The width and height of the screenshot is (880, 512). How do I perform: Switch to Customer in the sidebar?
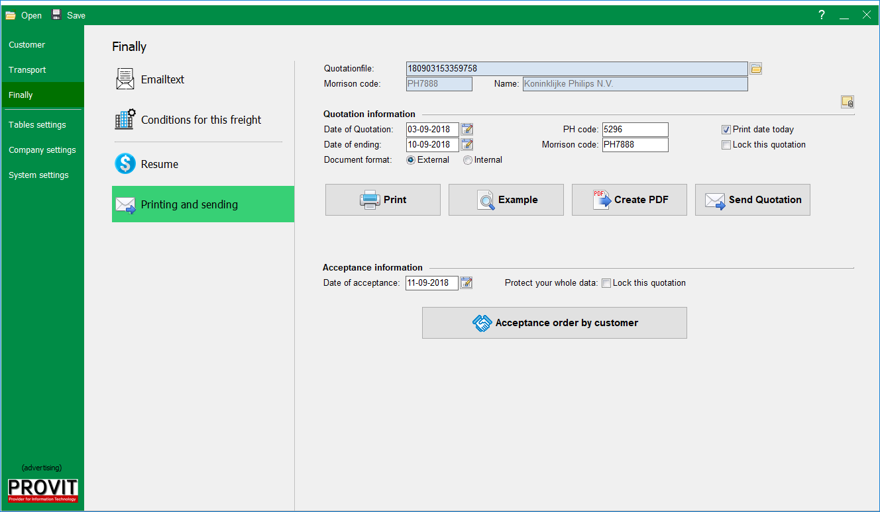(x=27, y=45)
